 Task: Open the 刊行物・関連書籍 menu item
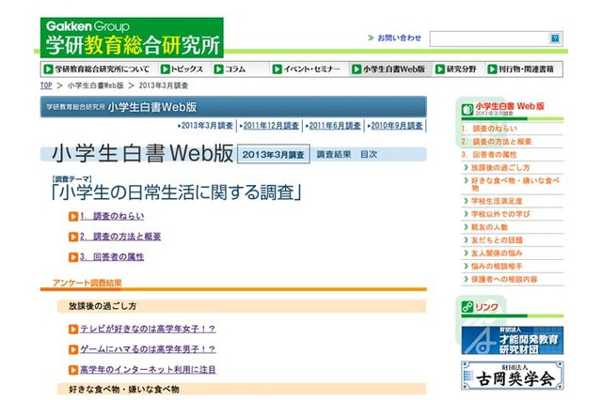(x=520, y=69)
